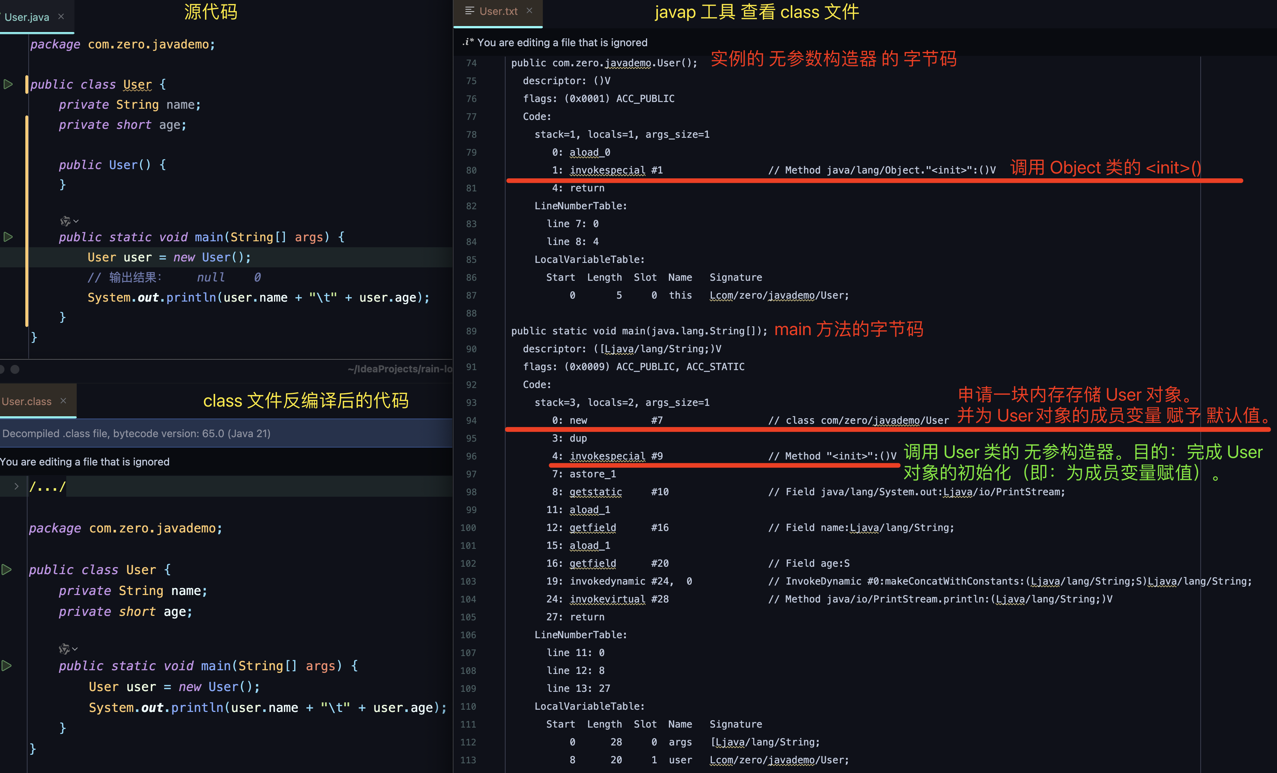Screen dimensions: 1277x773
Task: Click the text file icon on User.txt tab
Action: pos(469,11)
